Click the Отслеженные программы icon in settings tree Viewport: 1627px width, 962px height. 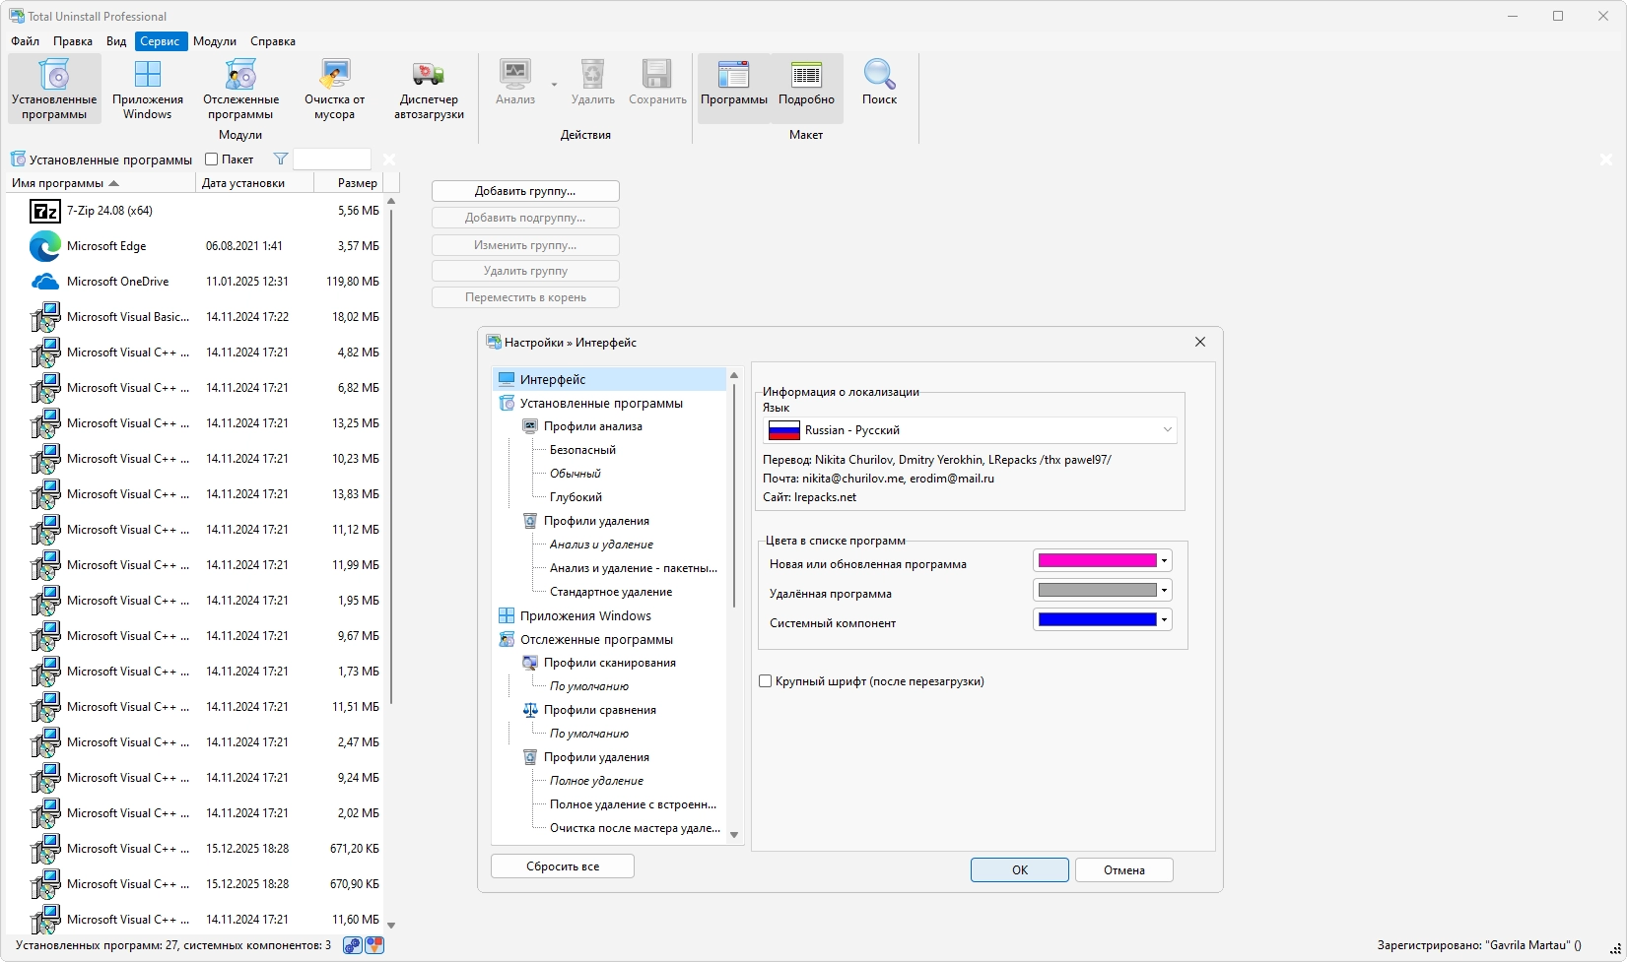tap(507, 639)
